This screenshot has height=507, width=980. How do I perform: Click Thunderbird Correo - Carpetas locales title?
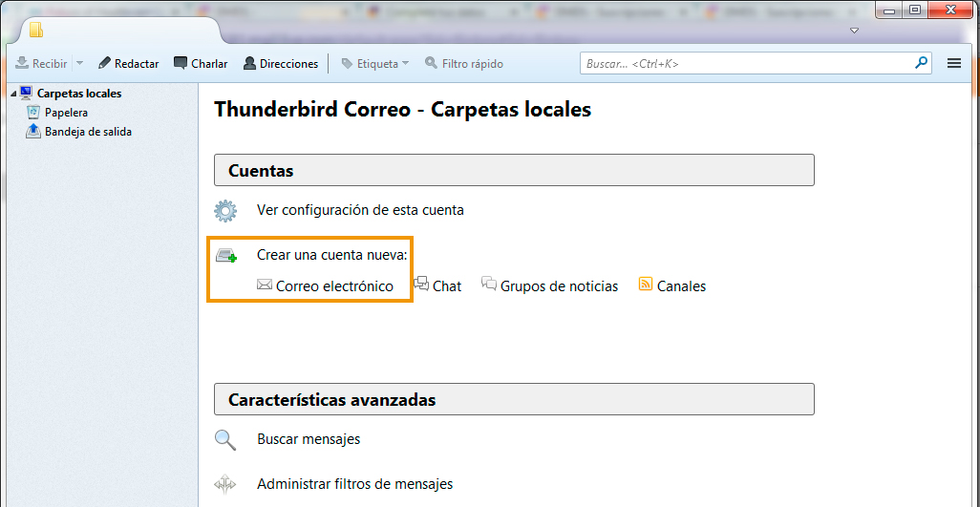pos(402,109)
